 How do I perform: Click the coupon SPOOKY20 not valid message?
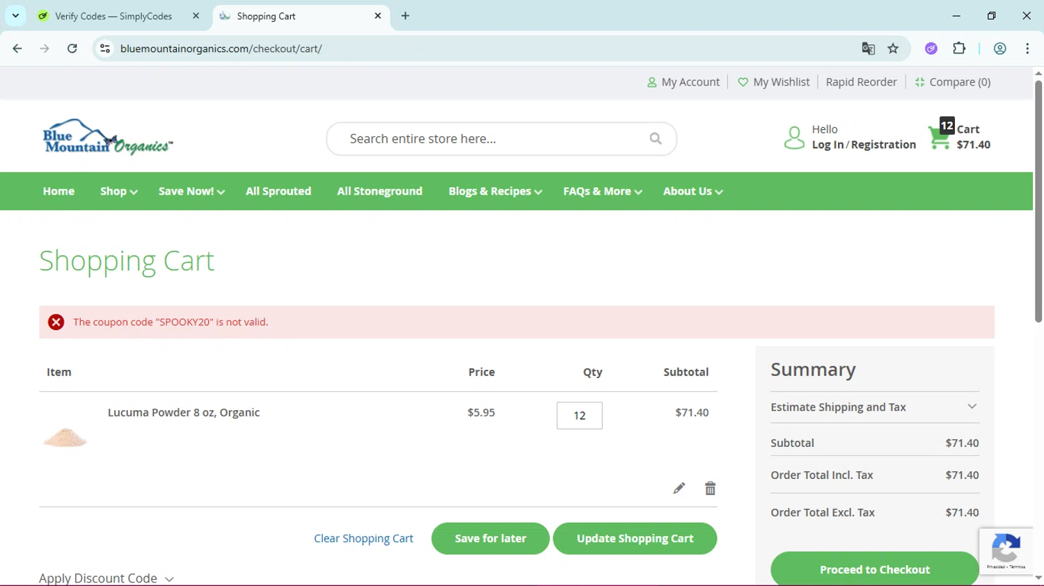(171, 322)
